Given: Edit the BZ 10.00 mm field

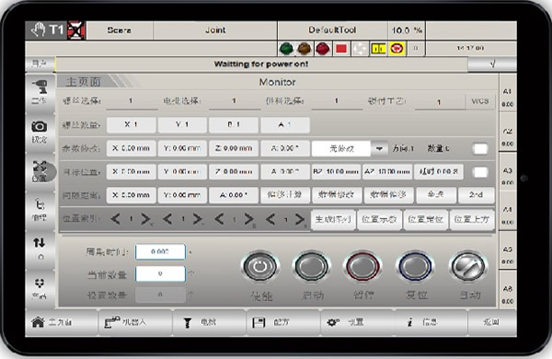Looking at the screenshot, I should pos(336,172).
